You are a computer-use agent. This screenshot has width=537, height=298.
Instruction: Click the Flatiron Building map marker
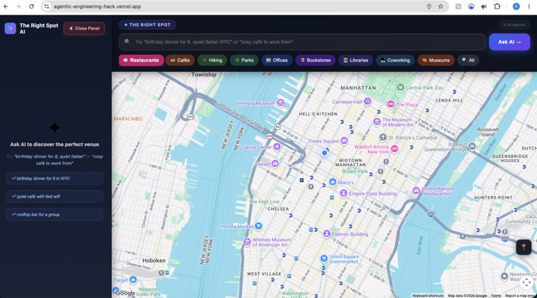coord(326,234)
